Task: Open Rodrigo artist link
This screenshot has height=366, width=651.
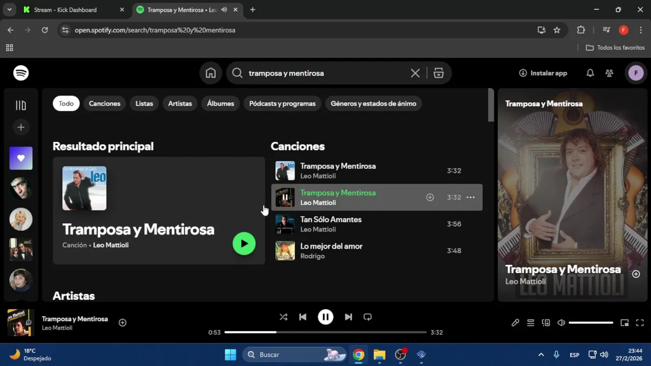Action: coord(312,256)
